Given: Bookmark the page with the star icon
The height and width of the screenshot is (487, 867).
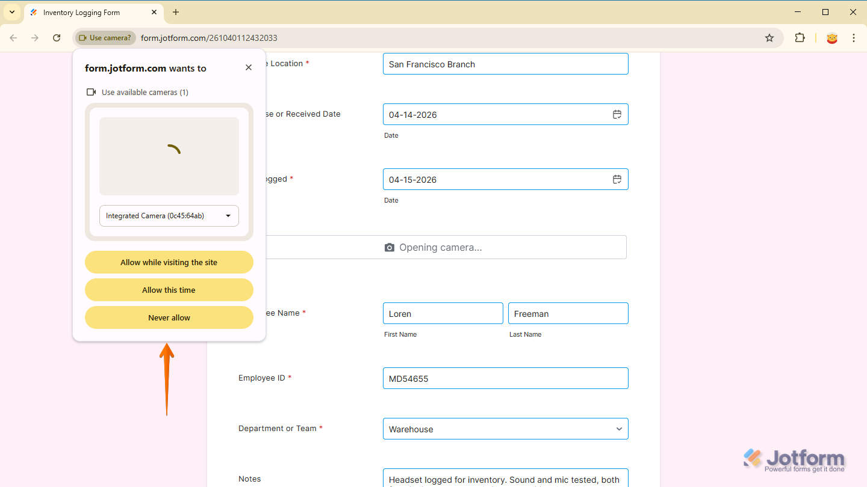Looking at the screenshot, I should (769, 37).
